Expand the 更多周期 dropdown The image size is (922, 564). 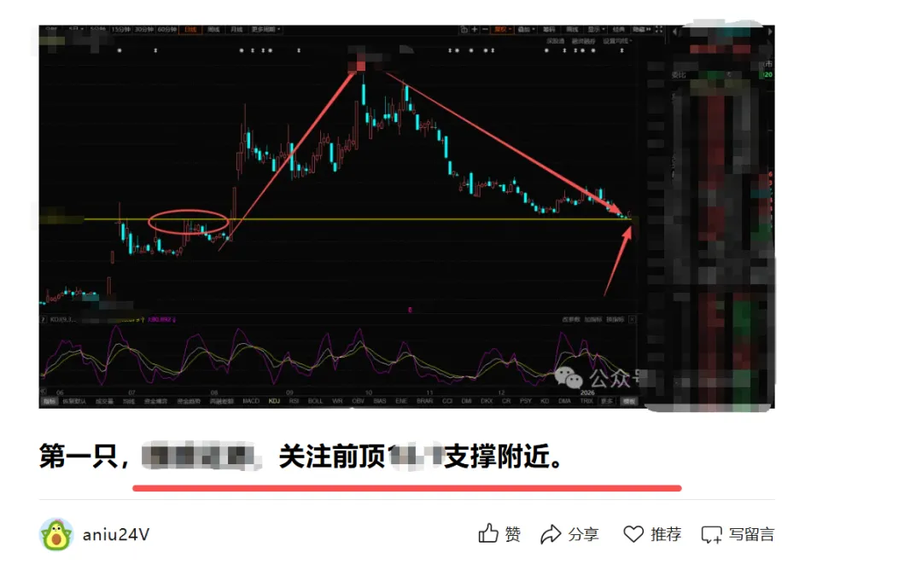(x=266, y=29)
